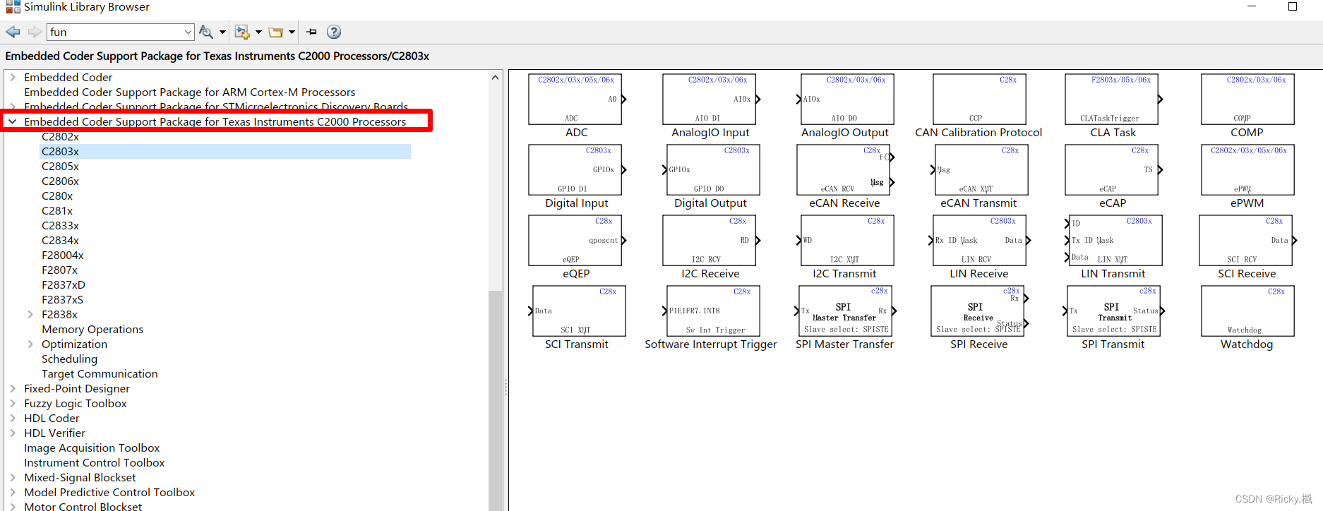Click the forward navigation arrow icon
1323x511 pixels.
click(x=35, y=32)
